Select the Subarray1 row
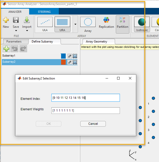 (40, 56)
